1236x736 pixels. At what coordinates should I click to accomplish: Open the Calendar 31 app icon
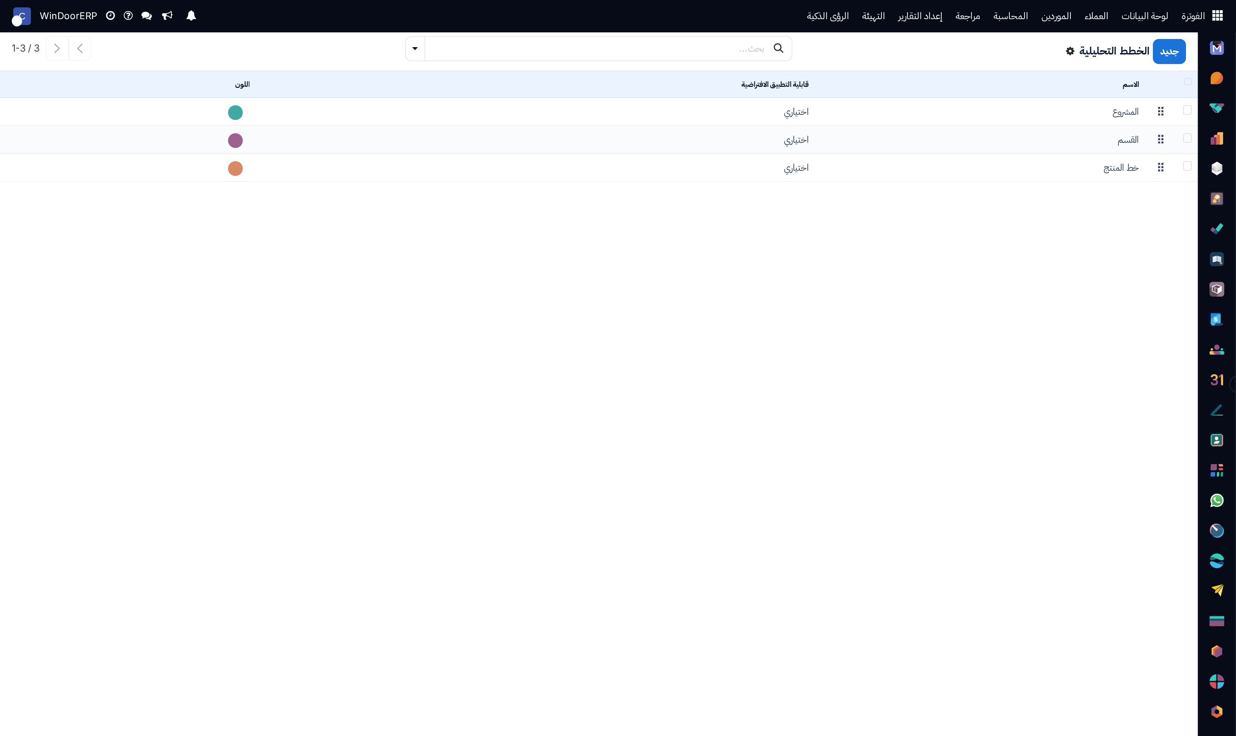(1217, 380)
